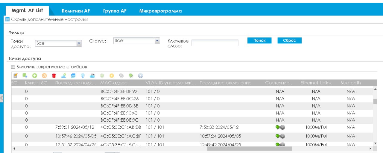Focus the Ключевое слово input field
The image size is (383, 153).
[x=215, y=43]
